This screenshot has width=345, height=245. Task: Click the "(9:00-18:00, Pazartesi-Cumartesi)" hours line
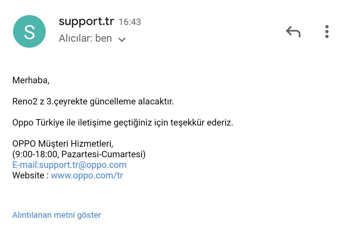click(79, 154)
